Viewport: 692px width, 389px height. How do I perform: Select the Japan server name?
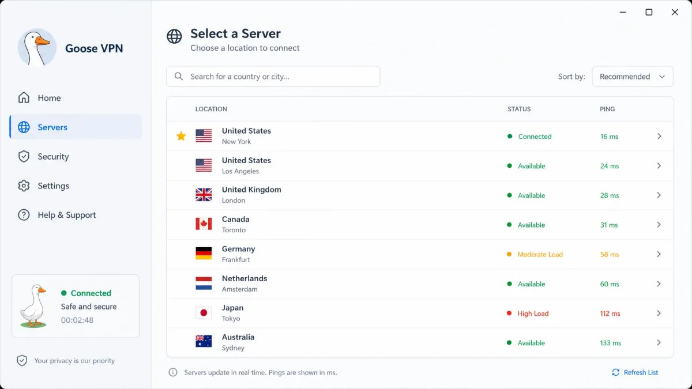click(232, 308)
